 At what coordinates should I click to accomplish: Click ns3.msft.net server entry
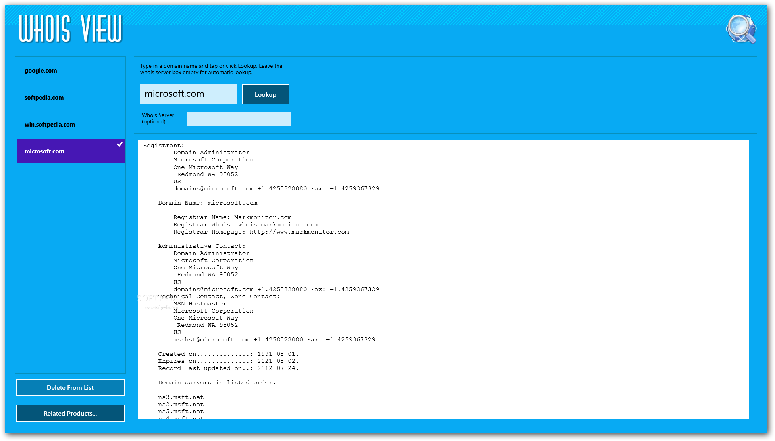(181, 397)
